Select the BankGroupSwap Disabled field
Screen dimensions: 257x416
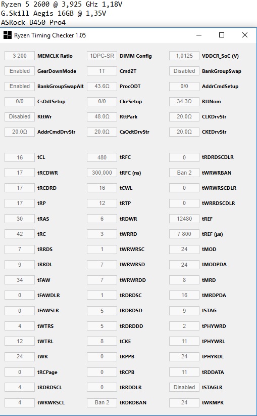(x=184, y=71)
